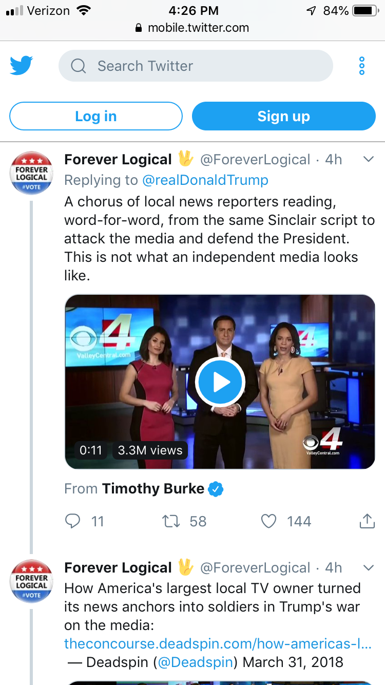Click the first Forever Logical profile avatar
Image resolution: width=385 pixels, height=685 pixels.
pyautogui.click(x=31, y=173)
